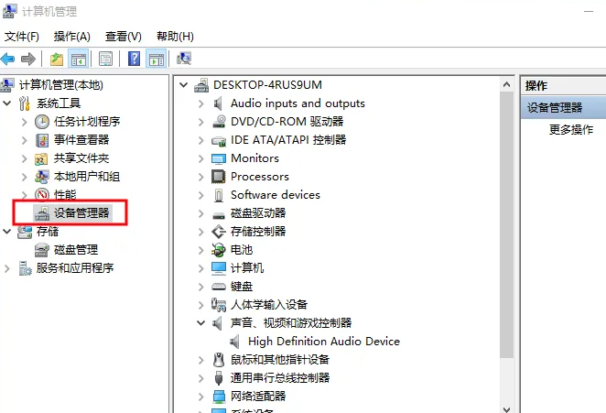Collapse the DESKTOP-4RUS9UM root node

pyautogui.click(x=184, y=85)
